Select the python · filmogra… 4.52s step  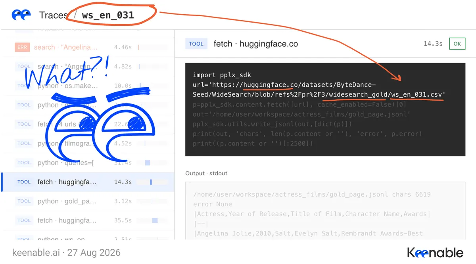88,143
